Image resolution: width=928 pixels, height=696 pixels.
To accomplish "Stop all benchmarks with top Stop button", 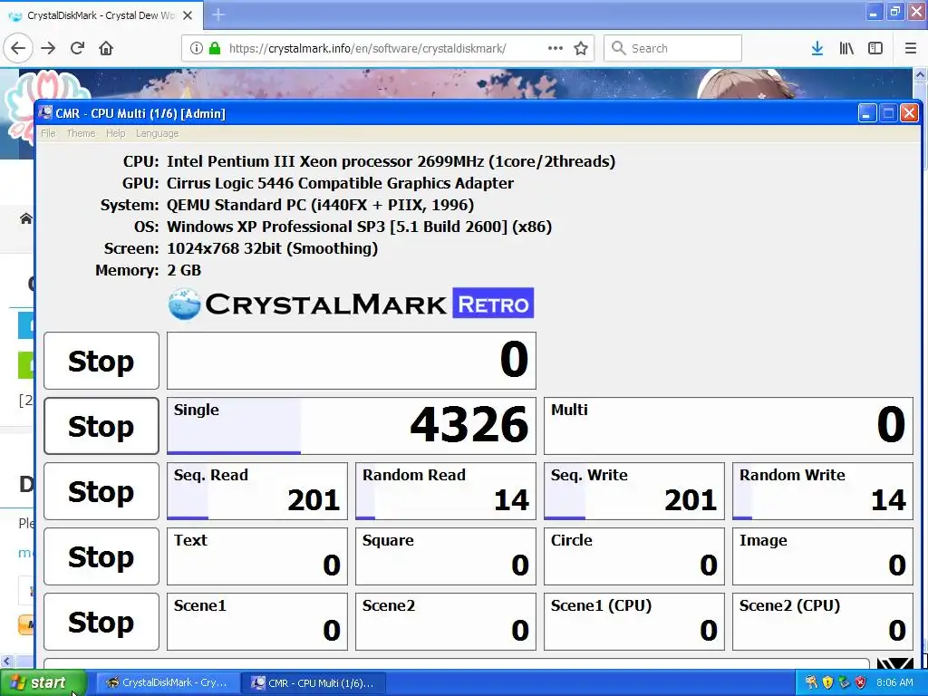I will [x=101, y=361].
